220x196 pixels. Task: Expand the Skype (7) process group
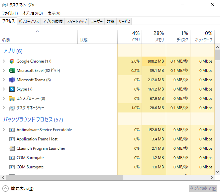(4, 89)
